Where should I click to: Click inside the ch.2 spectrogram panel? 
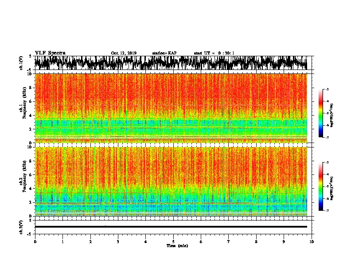coord(171,182)
